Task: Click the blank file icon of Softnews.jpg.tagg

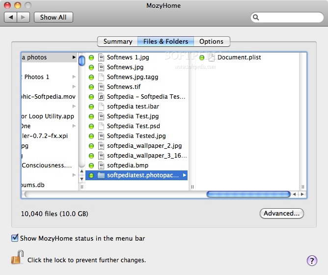Action: pos(101,77)
